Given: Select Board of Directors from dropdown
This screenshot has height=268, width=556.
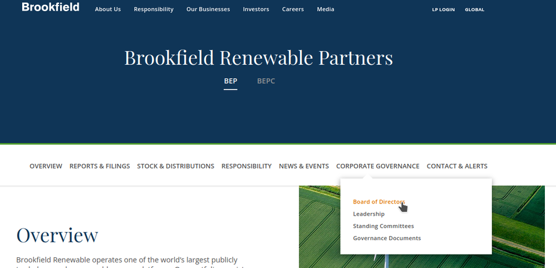Looking at the screenshot, I should (378, 202).
